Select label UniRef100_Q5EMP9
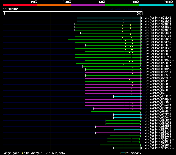Viewport: 176px width, 155px height. pos(158,84)
